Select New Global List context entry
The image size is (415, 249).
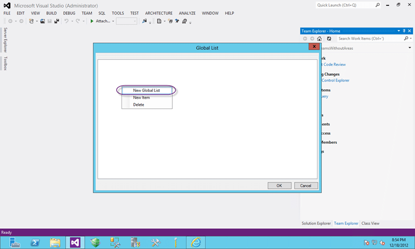click(147, 90)
